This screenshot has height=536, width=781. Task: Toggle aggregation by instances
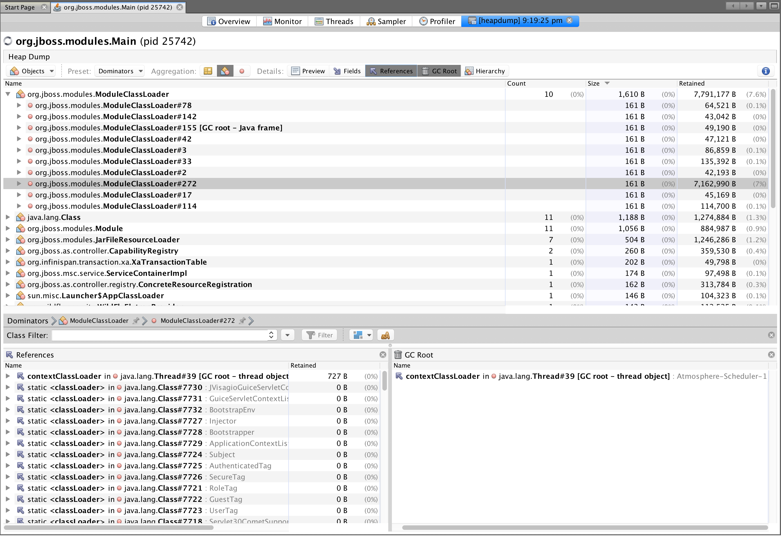tap(242, 71)
